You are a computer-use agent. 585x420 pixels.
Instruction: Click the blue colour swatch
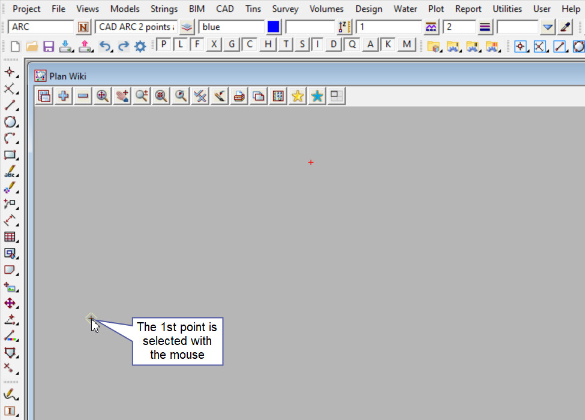[274, 27]
